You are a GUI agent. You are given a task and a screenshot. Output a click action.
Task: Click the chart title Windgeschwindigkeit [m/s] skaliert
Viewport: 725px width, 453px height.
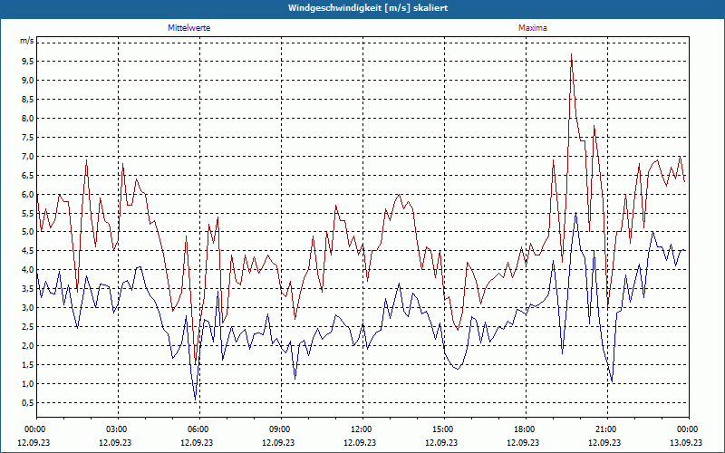click(x=368, y=8)
